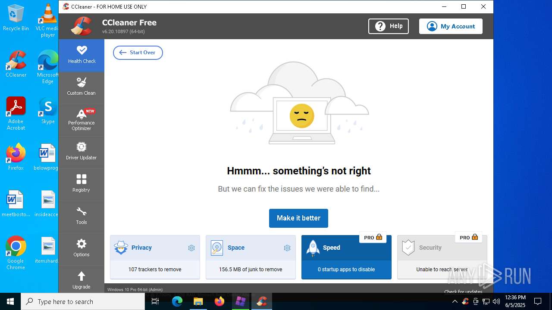Viewport: 552px width, 310px height.
Task: Select the 107 trackers to remove text
Action: 155,270
